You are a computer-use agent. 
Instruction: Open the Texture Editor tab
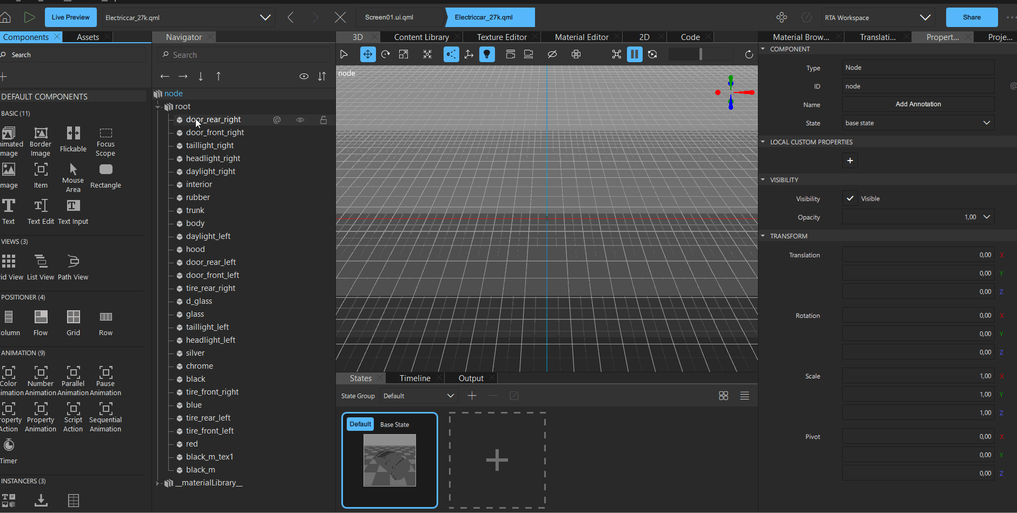coord(502,37)
